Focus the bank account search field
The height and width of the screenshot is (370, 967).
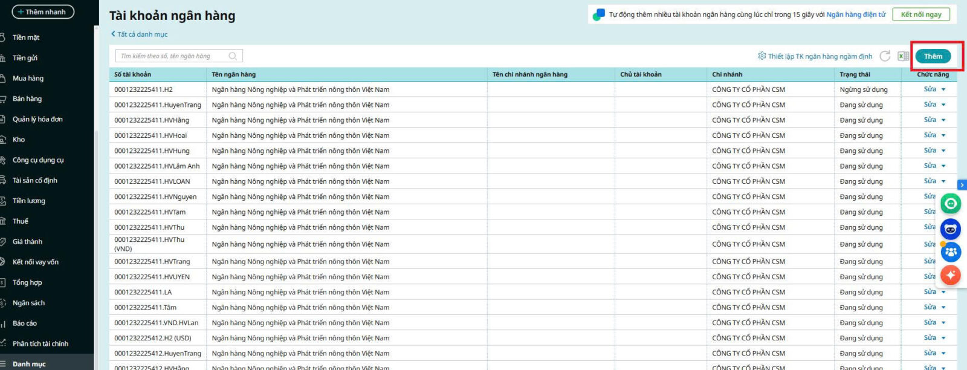click(172, 56)
